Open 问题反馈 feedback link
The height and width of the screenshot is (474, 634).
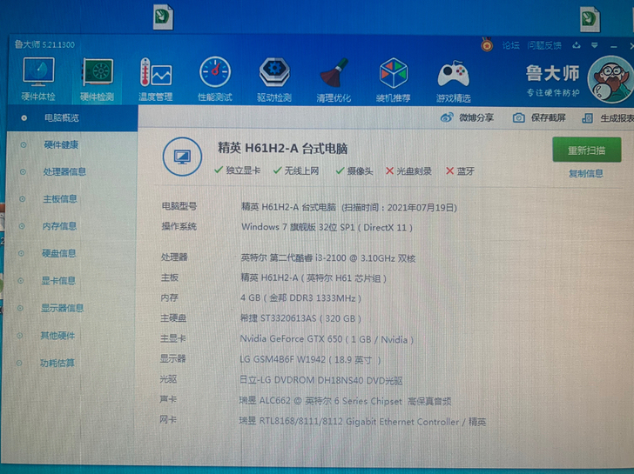tap(543, 45)
